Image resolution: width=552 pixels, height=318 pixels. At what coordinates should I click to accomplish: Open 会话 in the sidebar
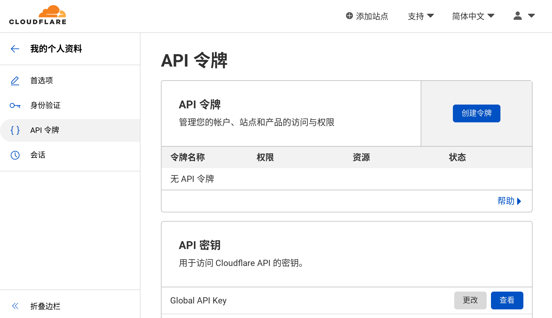tap(70, 155)
